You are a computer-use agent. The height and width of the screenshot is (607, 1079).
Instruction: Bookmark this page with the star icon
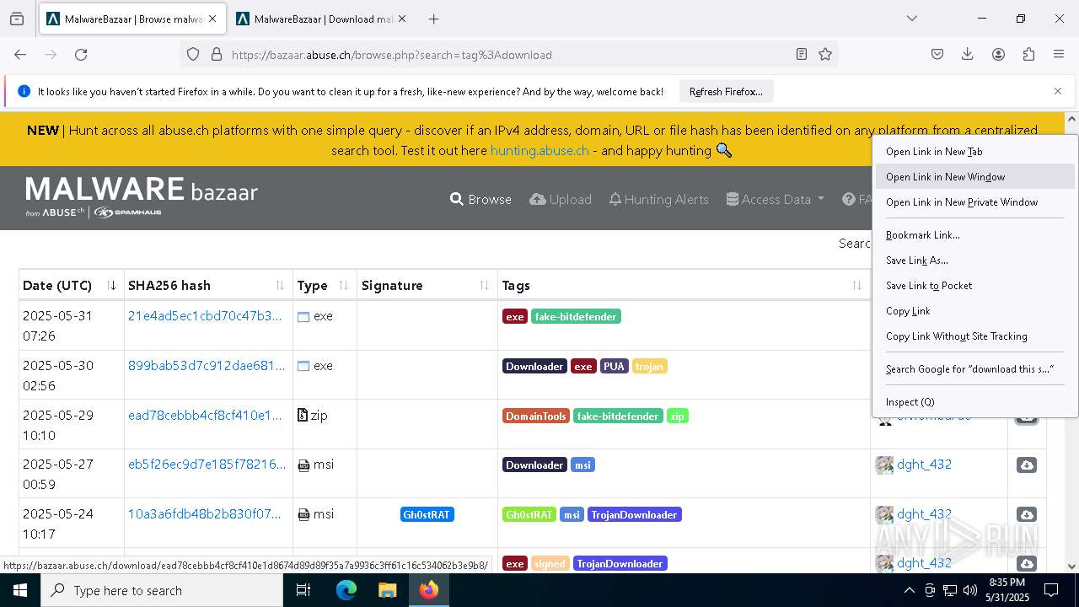pos(825,54)
